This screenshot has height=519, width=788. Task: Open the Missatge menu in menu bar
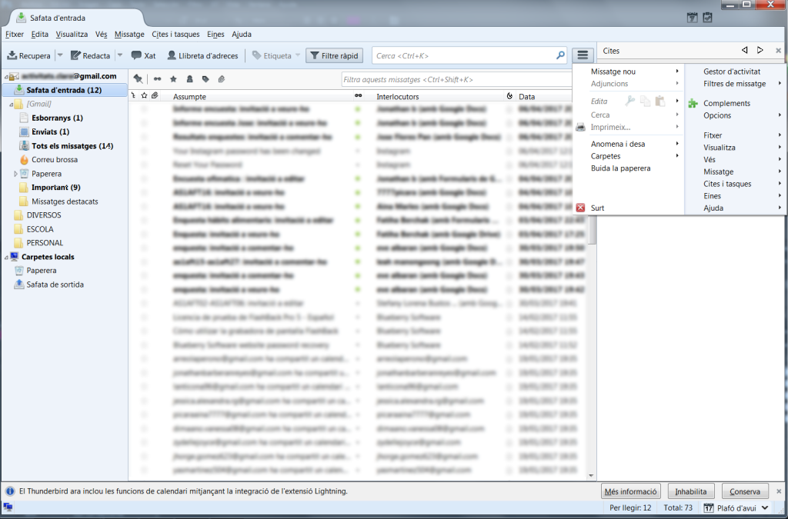coord(129,34)
